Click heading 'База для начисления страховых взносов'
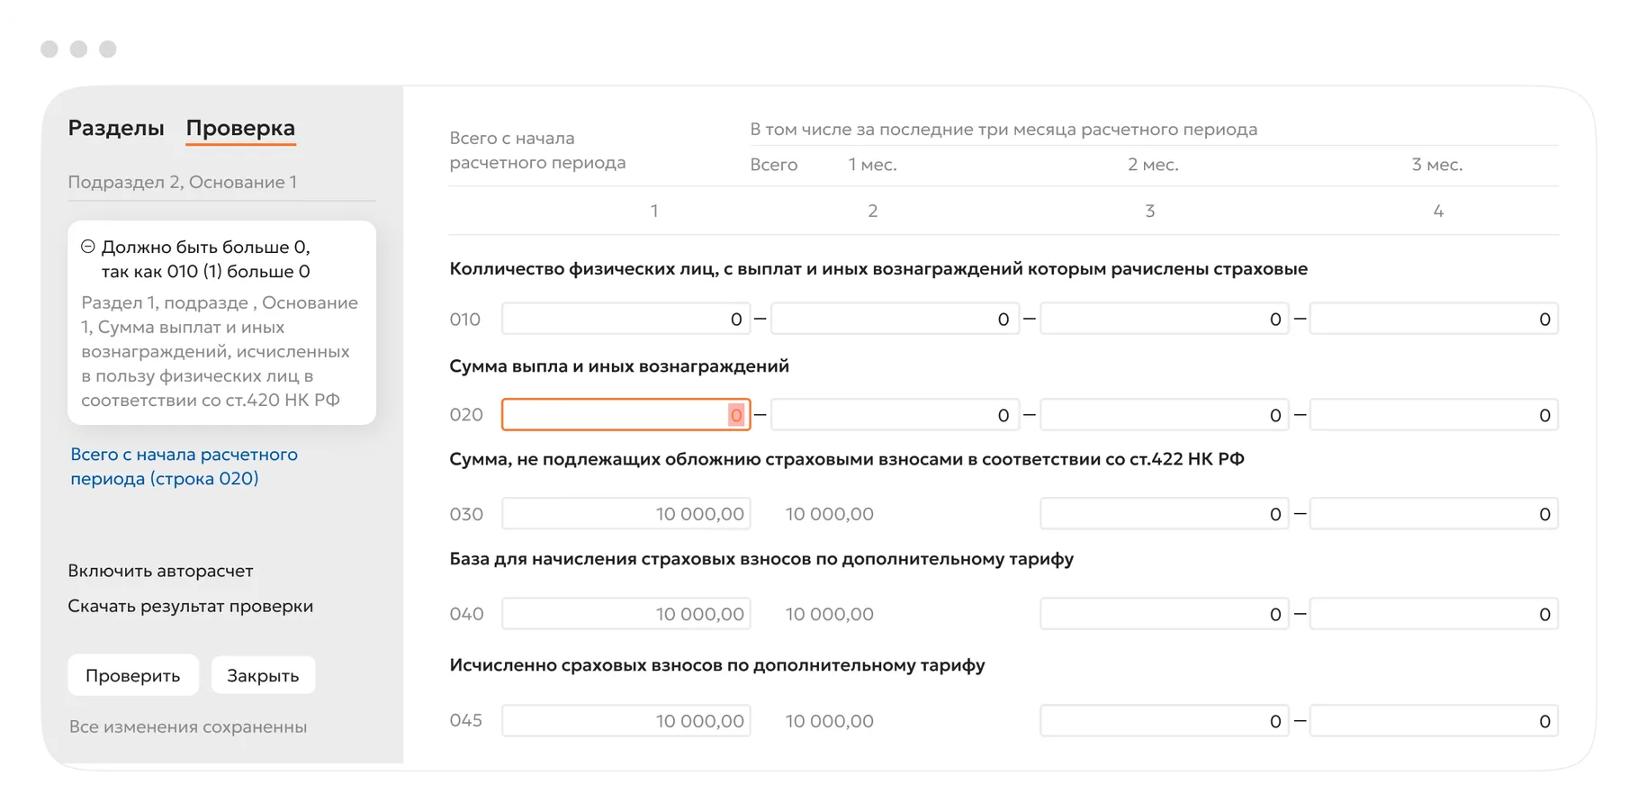Screen dimensions: 1638x812 pyautogui.click(x=761, y=559)
